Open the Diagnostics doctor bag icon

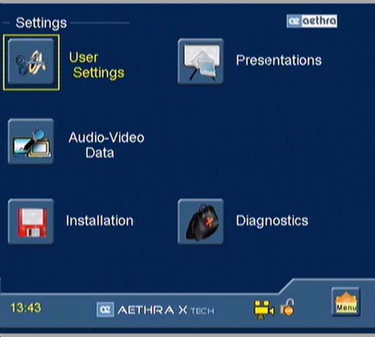pyautogui.click(x=201, y=222)
